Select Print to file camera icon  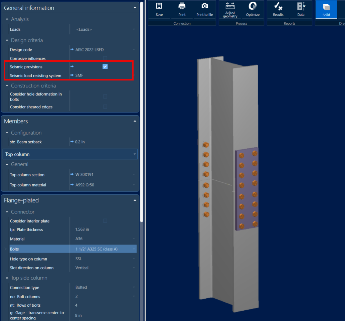pyautogui.click(x=204, y=9)
